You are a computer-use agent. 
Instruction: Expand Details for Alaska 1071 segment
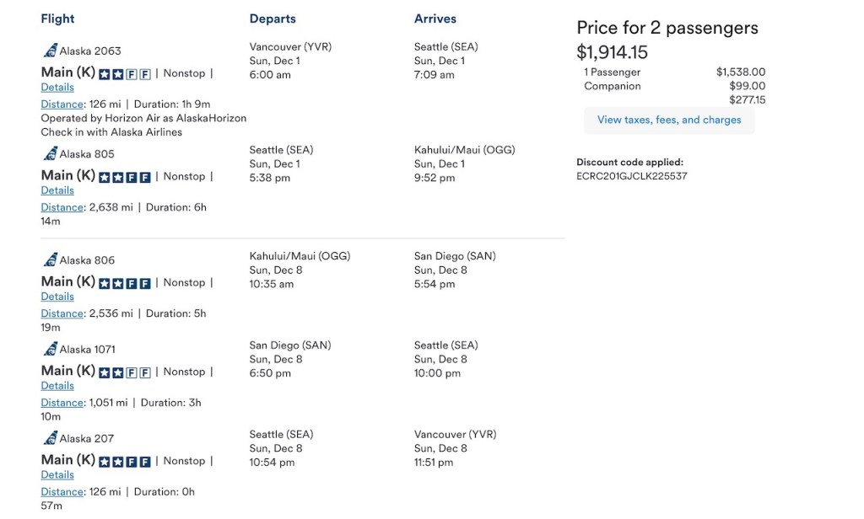pyautogui.click(x=57, y=386)
